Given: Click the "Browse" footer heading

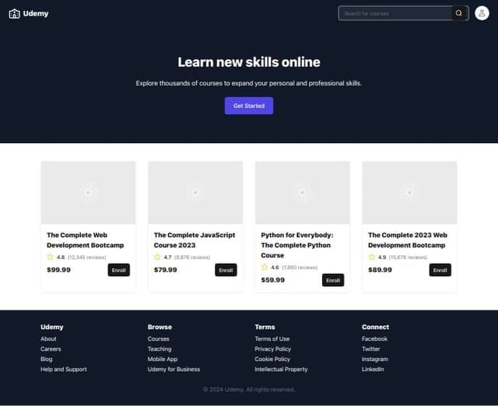Looking at the screenshot, I should coord(160,327).
